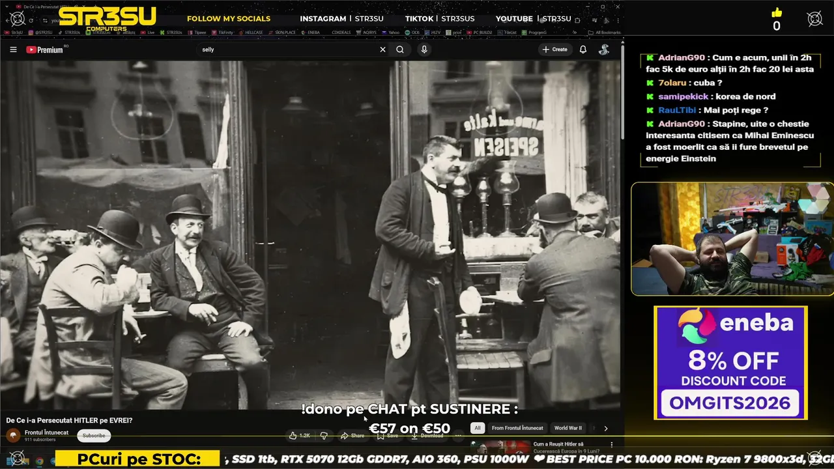Open the YouTube hamburger guide menu
The height and width of the screenshot is (469, 834).
(x=13, y=50)
